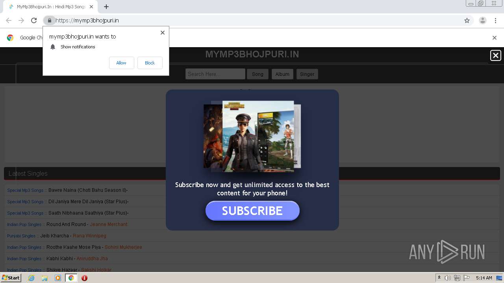Open Saath Nibhaana Saathiya (Star Plus) song
The width and height of the screenshot is (504, 283).
89,213
